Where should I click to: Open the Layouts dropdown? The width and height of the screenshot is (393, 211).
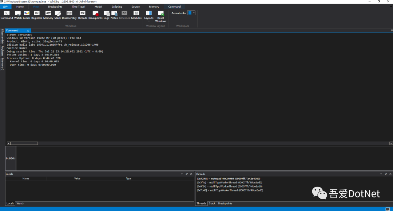point(149,16)
